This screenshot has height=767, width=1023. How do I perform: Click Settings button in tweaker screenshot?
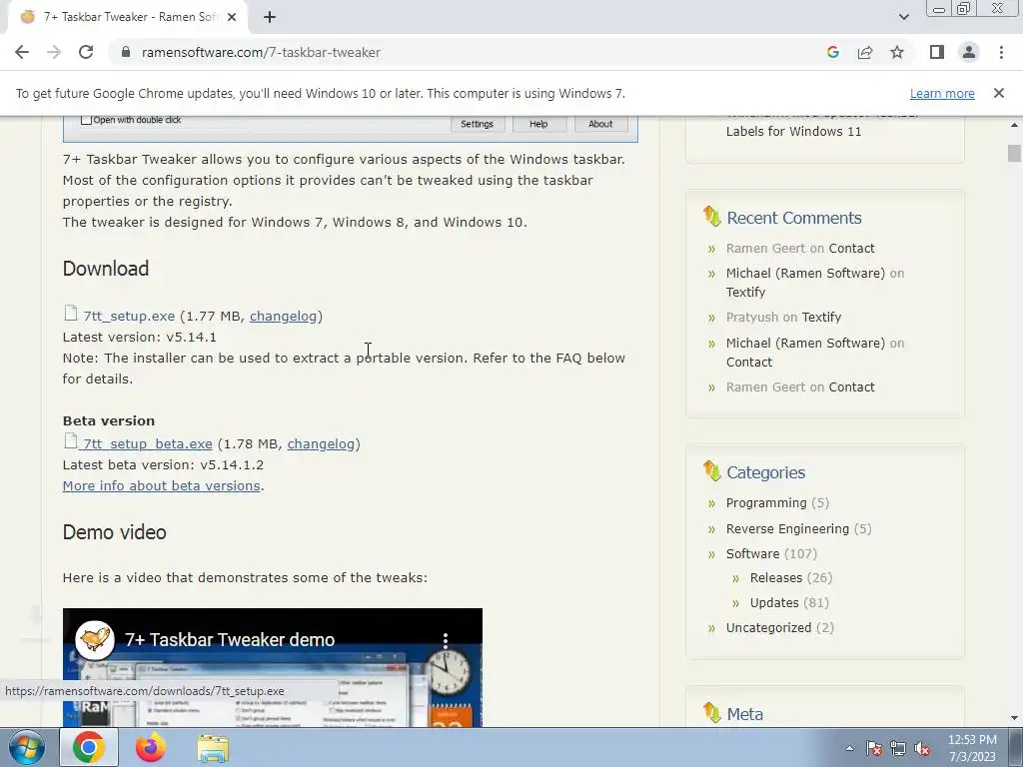click(477, 124)
